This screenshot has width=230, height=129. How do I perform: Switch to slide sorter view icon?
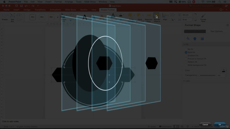tap(182, 126)
